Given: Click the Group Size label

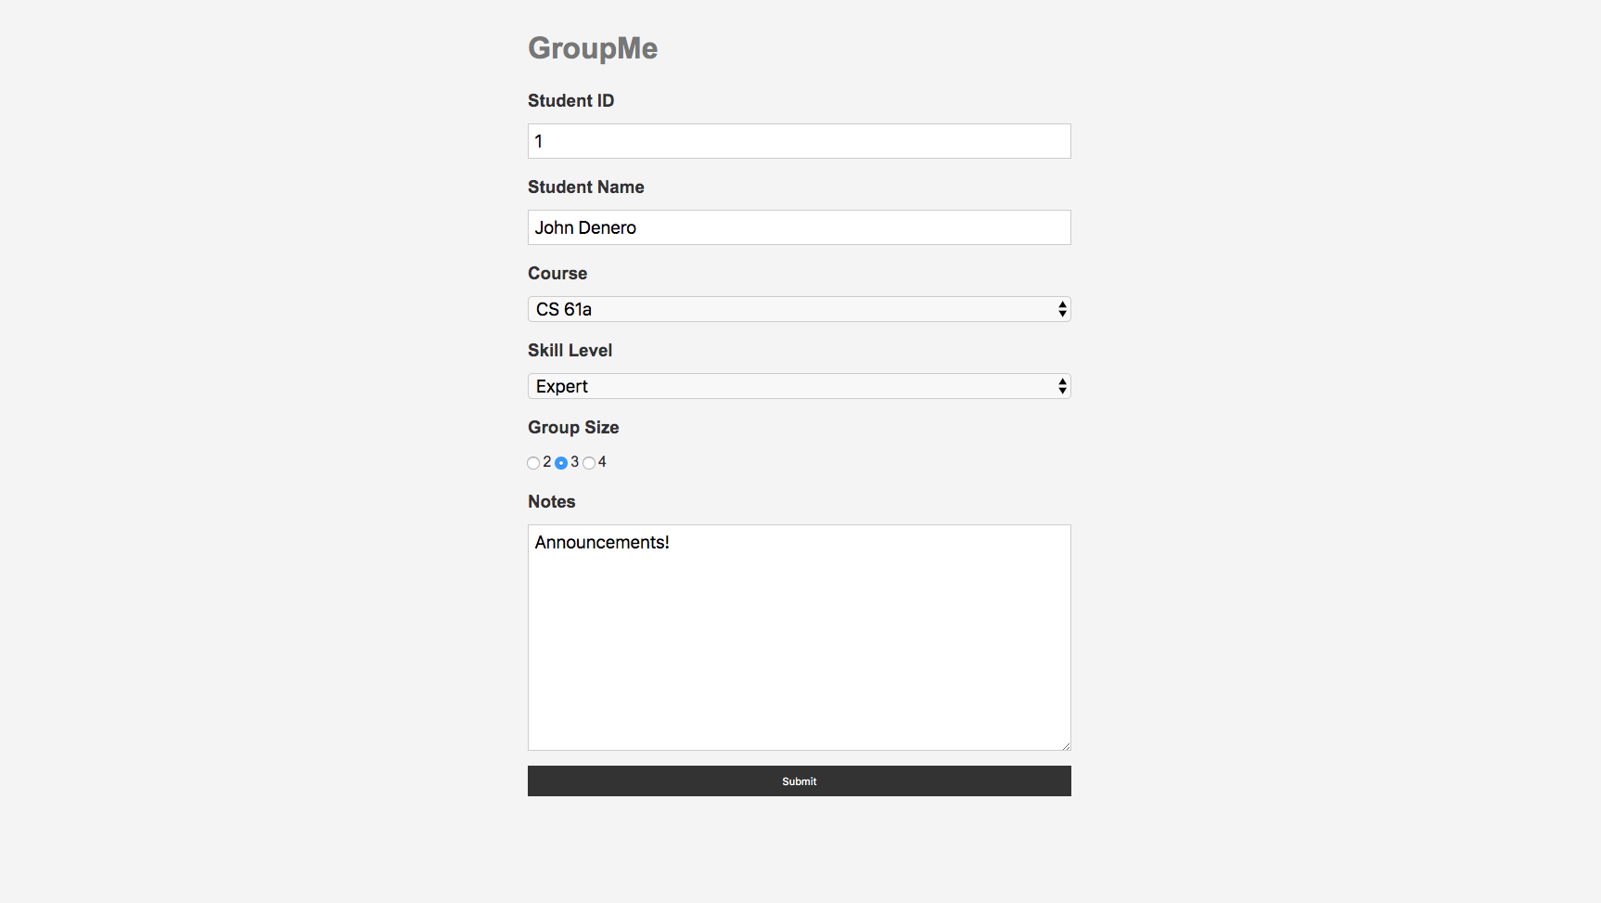Looking at the screenshot, I should tap(573, 427).
